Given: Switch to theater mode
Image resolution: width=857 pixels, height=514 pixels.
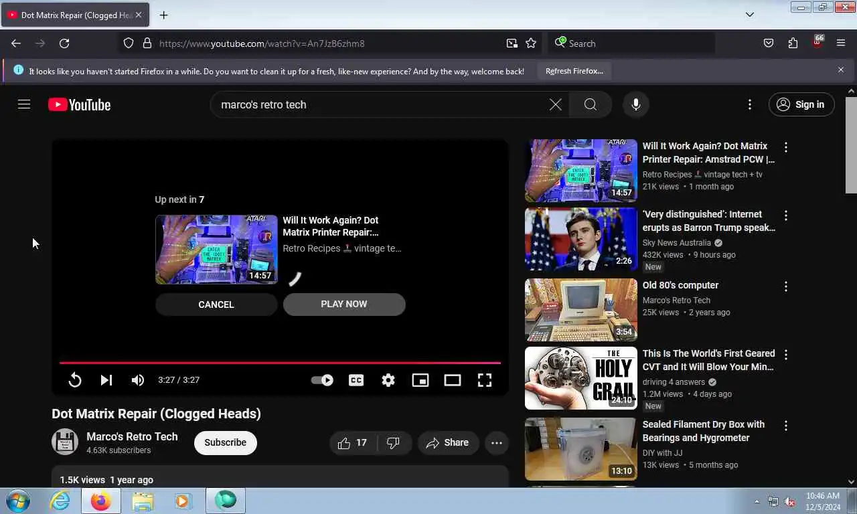Looking at the screenshot, I should coord(453,380).
